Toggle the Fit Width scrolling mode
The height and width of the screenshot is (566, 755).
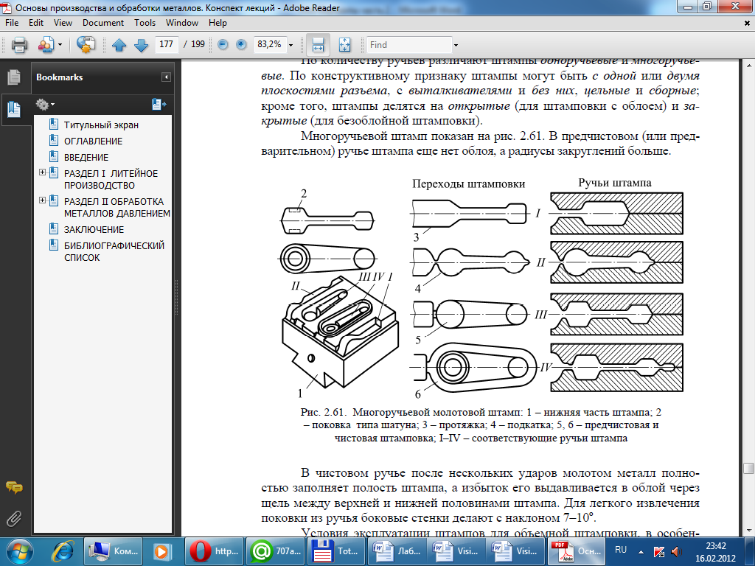click(318, 45)
